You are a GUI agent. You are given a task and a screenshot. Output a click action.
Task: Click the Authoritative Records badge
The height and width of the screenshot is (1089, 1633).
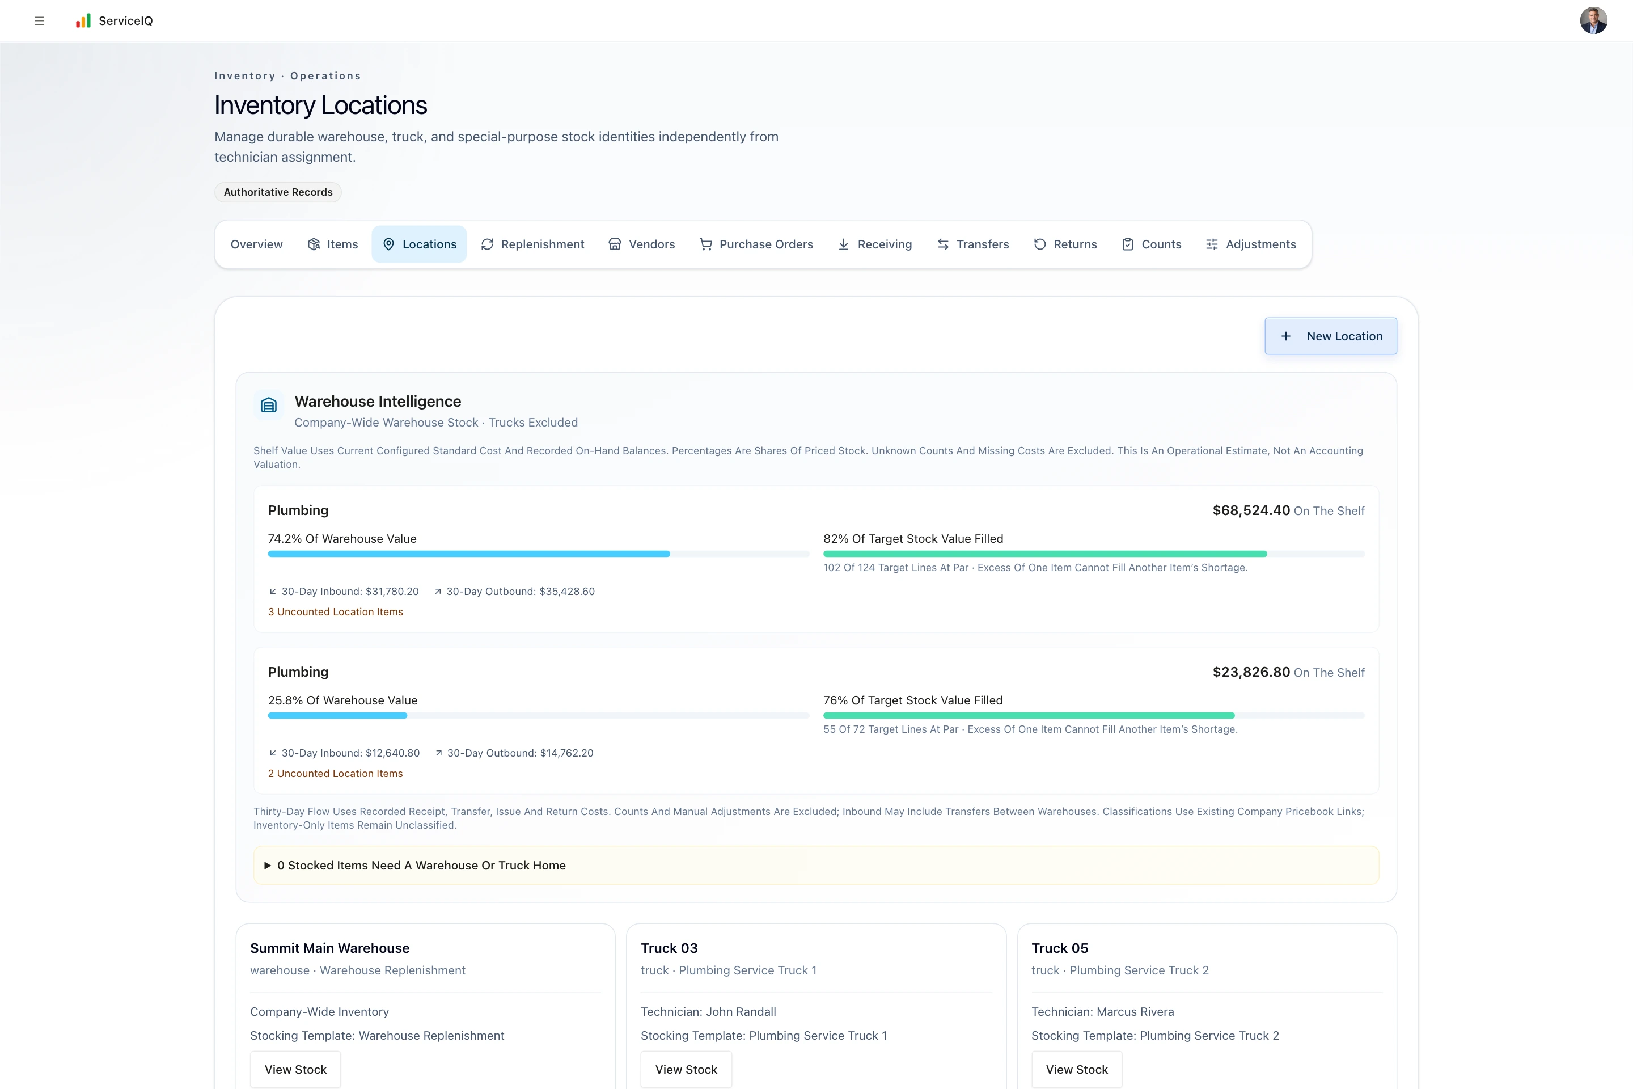(278, 192)
